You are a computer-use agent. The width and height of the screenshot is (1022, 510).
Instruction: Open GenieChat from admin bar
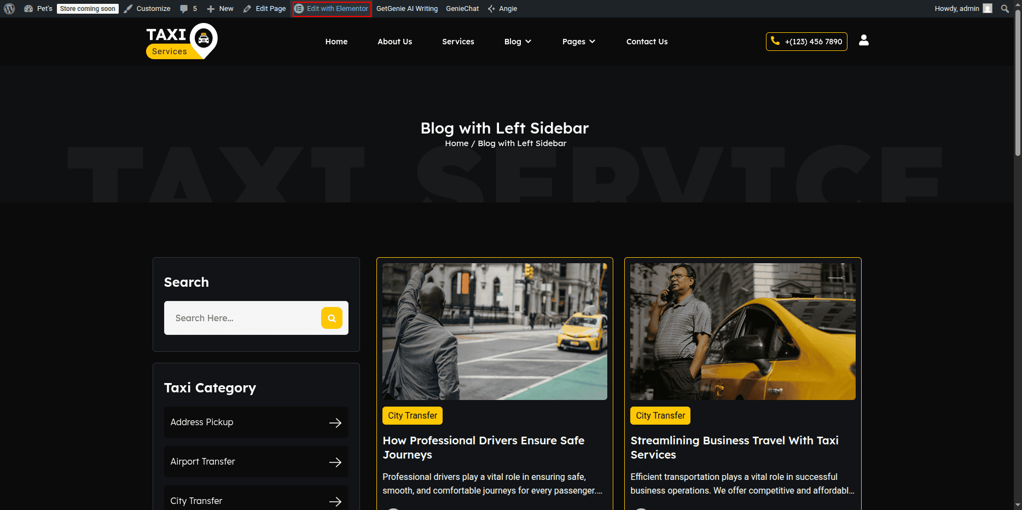pyautogui.click(x=462, y=9)
